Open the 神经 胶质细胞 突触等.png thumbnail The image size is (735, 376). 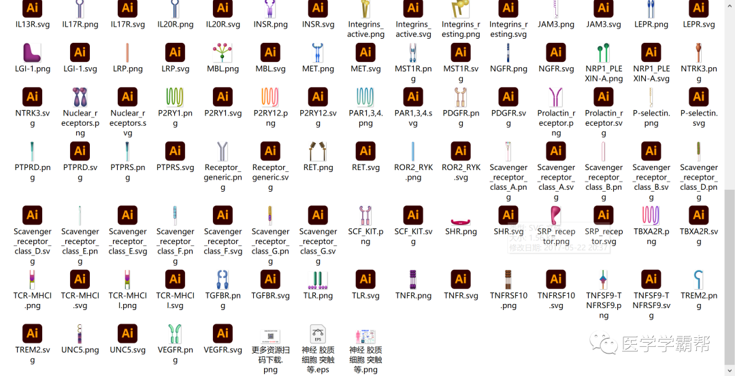click(x=365, y=336)
